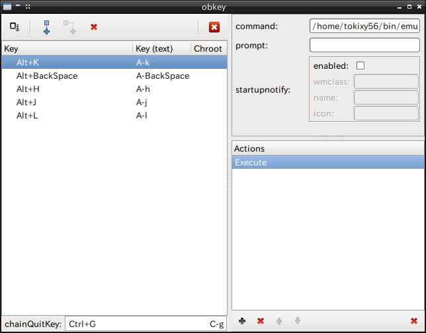426x333 pixels.
Task: Select the Alt+BackSpace keybinding row
Action: coord(114,75)
